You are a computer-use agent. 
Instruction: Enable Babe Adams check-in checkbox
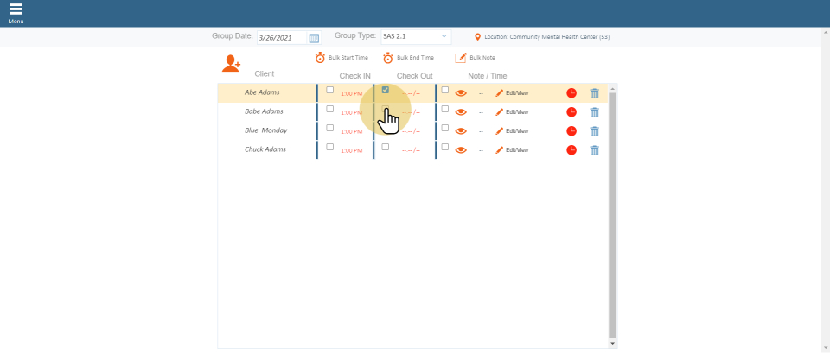[329, 109]
